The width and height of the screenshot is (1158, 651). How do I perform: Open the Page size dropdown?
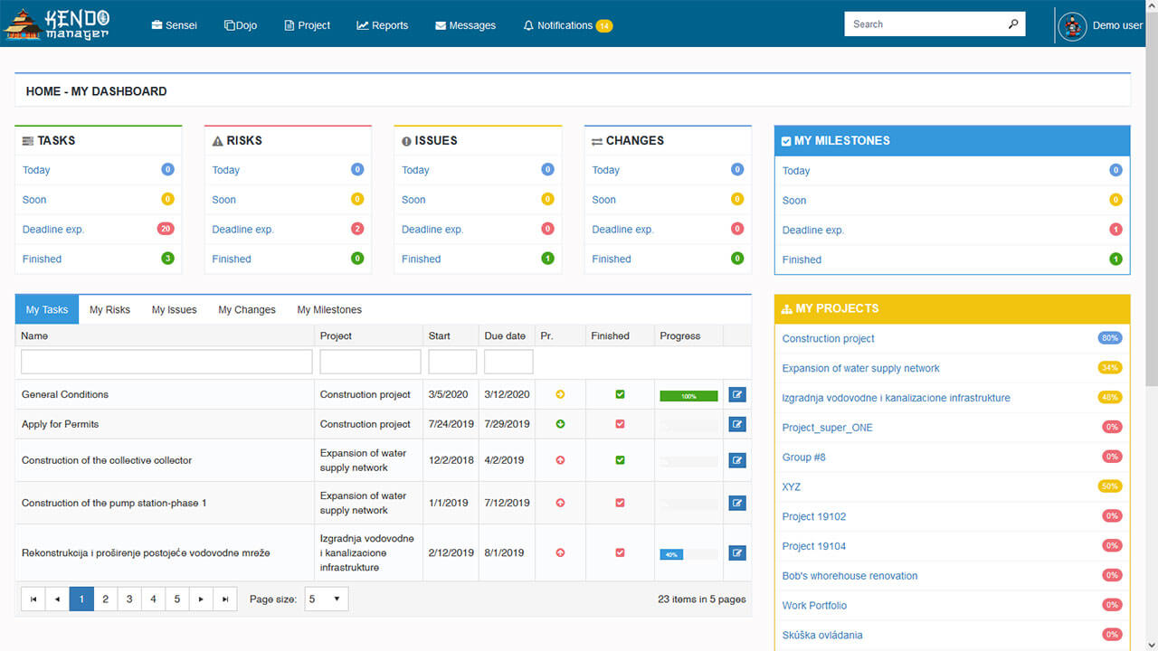[326, 599]
